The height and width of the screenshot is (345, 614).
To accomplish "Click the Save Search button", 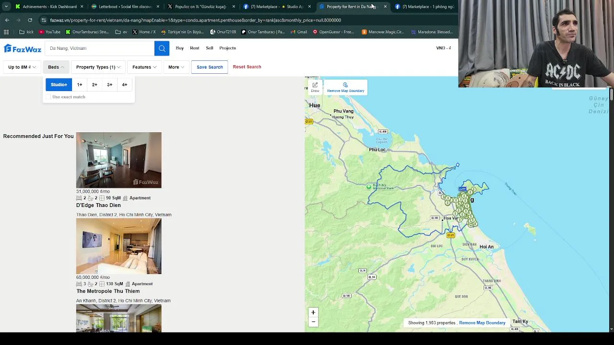I will [x=210, y=67].
